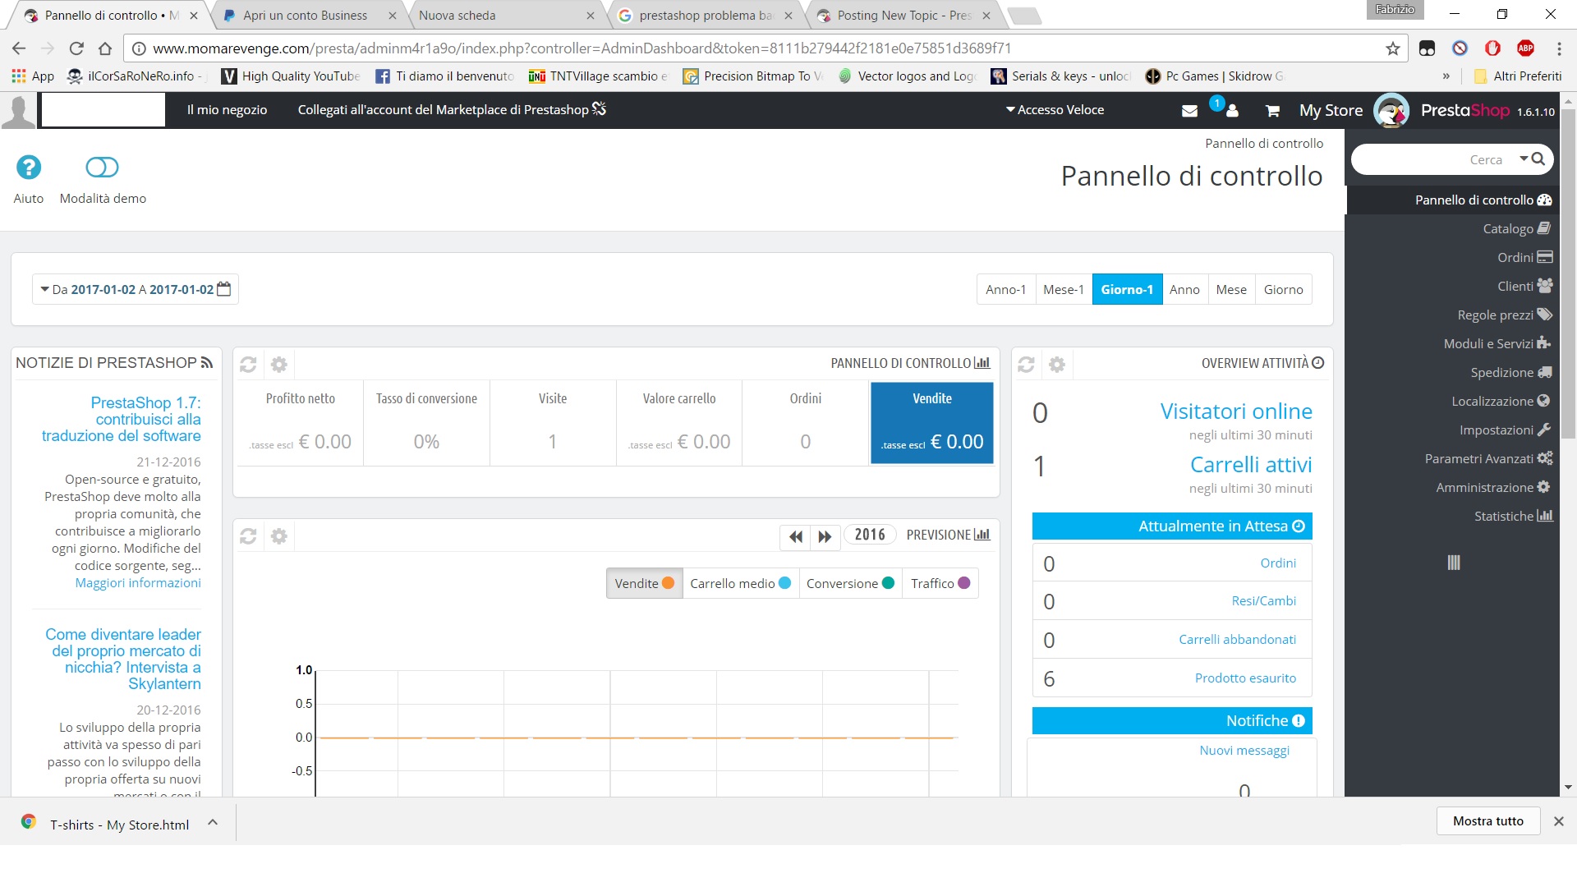
Task: Toggle the Traffico chart series
Action: point(940,583)
